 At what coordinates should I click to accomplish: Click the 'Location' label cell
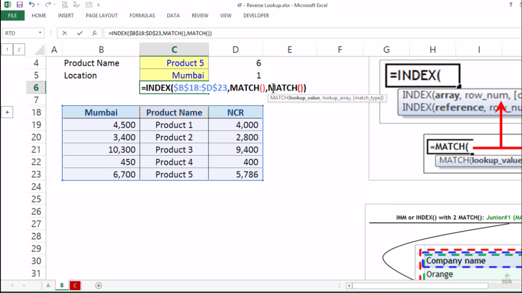coord(101,75)
